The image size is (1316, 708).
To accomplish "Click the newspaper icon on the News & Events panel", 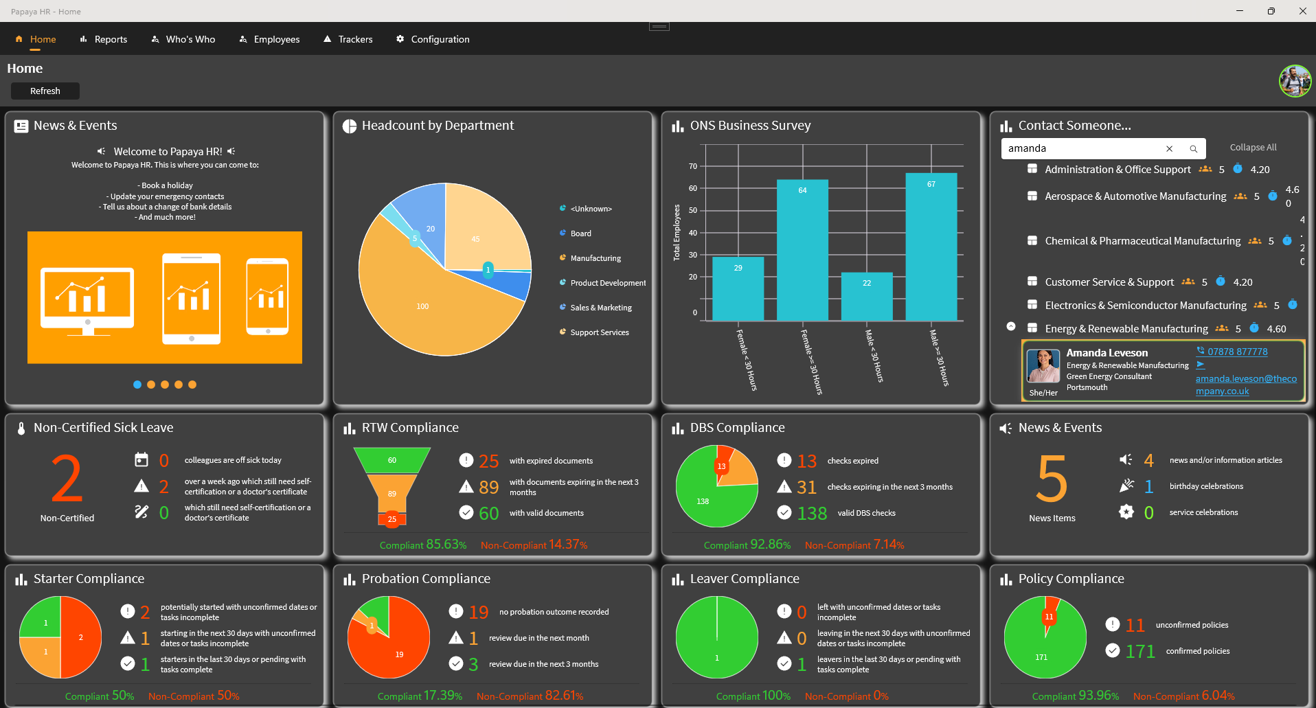I will (x=20, y=126).
